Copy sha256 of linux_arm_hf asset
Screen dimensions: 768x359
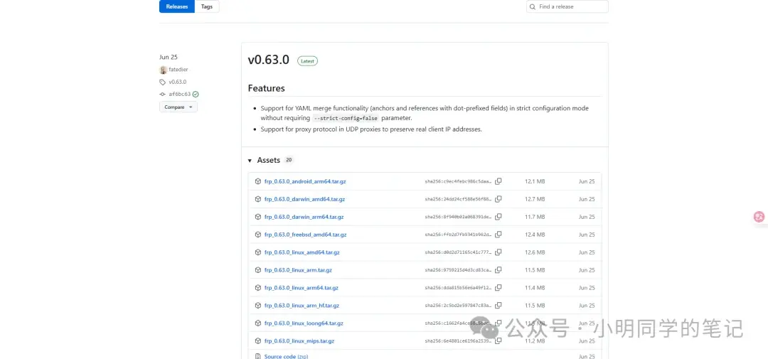click(498, 306)
